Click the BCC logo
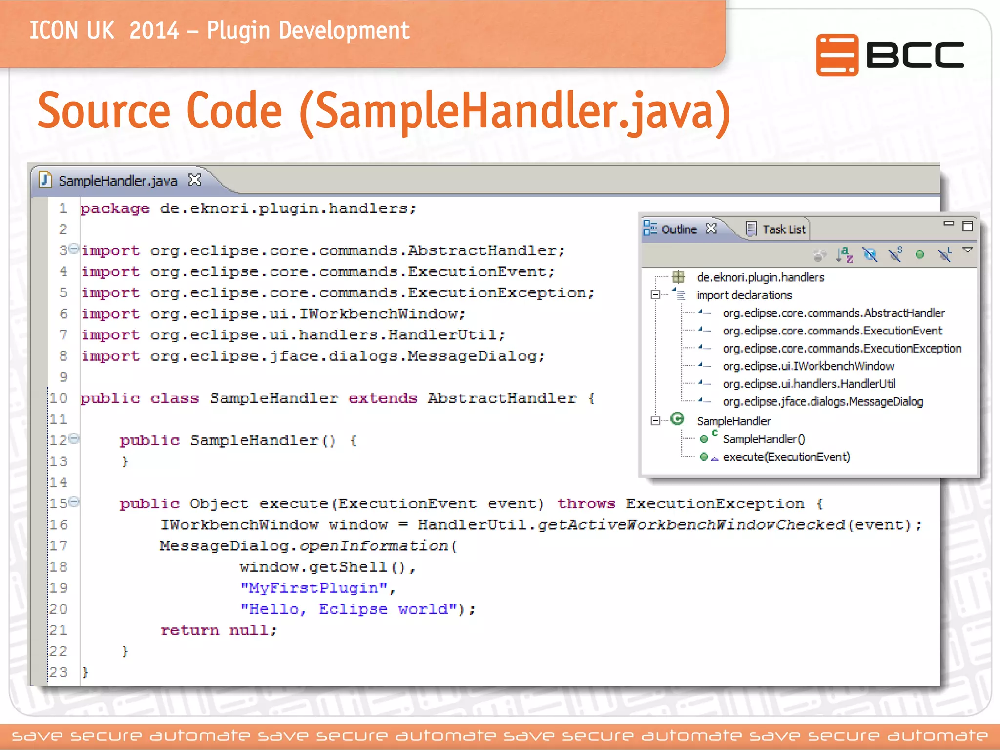The image size is (1000, 750). (x=890, y=55)
